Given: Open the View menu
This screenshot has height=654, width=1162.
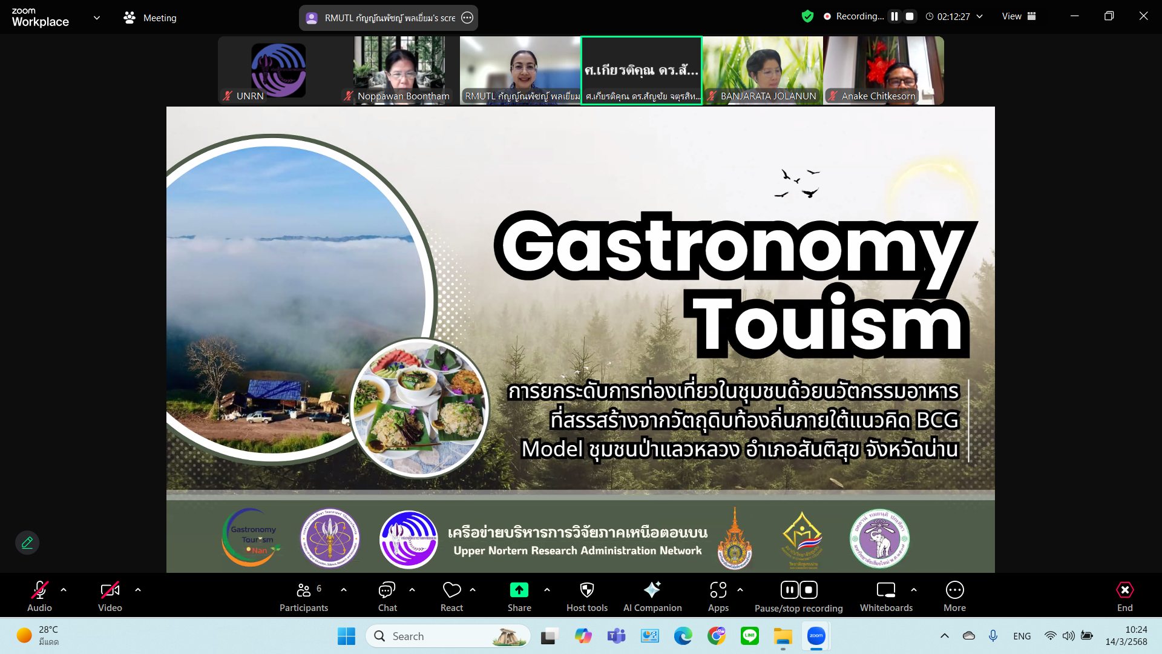Looking at the screenshot, I should pyautogui.click(x=1019, y=16).
